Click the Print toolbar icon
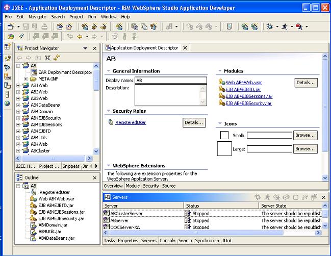Image resolution: width=331 pixels, height=256 pixels. pyautogui.click(x=44, y=27)
